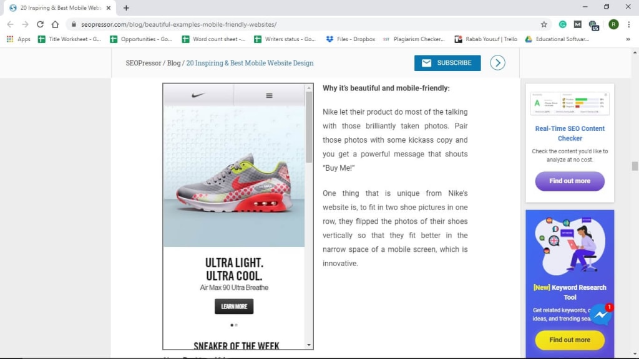View site security lock info
The height and width of the screenshot is (359, 639).
[74, 24]
